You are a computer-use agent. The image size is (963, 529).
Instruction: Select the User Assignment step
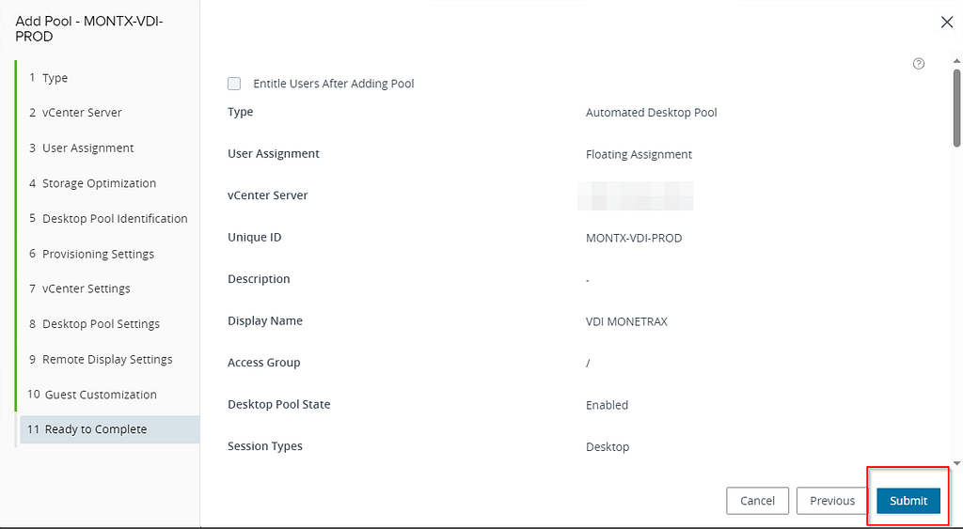coord(87,148)
